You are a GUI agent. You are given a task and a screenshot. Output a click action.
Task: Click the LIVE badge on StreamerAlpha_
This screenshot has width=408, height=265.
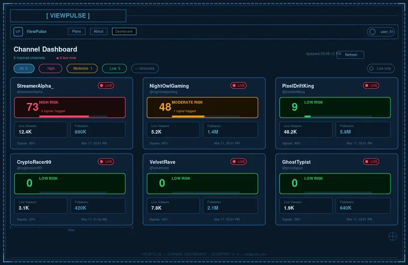tap(106, 86)
